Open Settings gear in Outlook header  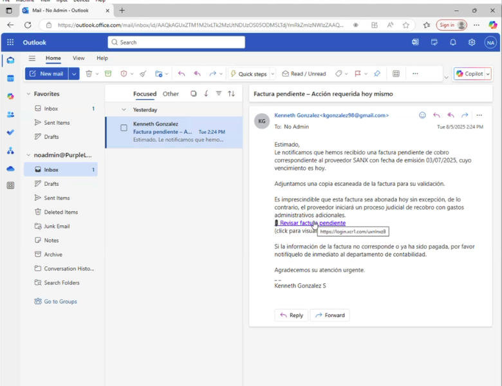(x=472, y=42)
